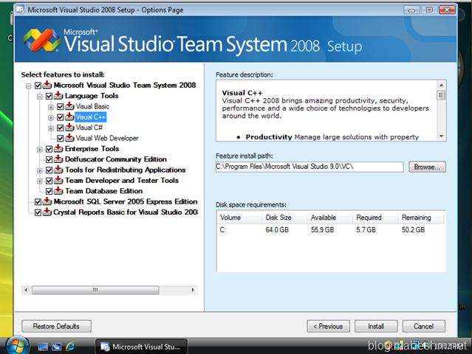The height and width of the screenshot is (354, 472).
Task: Expand the Enterprise Tools node
Action: [39, 150]
